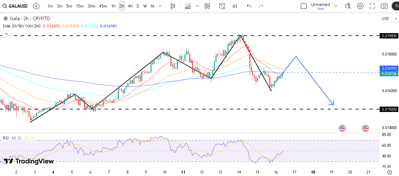Toggle fullscreen mode

point(372,6)
